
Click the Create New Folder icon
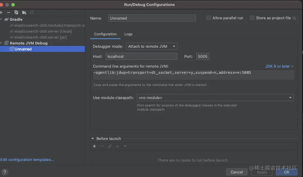point(24,12)
